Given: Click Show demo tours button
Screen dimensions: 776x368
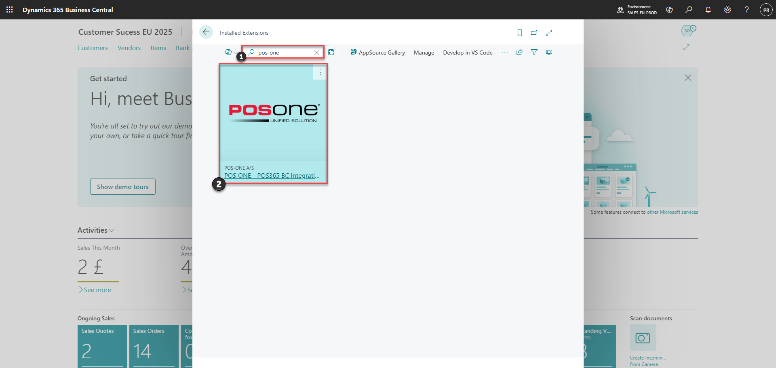Looking at the screenshot, I should pos(123,187).
